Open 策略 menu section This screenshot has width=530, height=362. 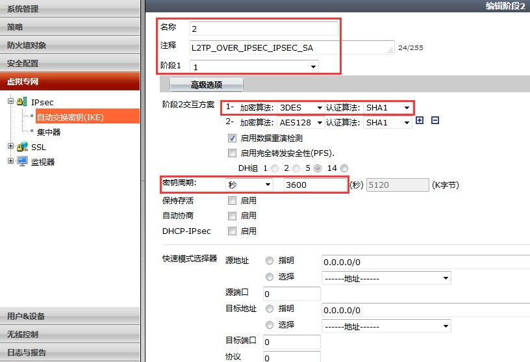click(x=69, y=27)
